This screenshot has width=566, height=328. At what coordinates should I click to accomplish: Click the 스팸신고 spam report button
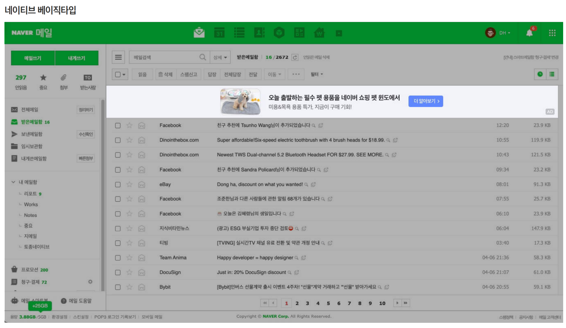pos(189,74)
